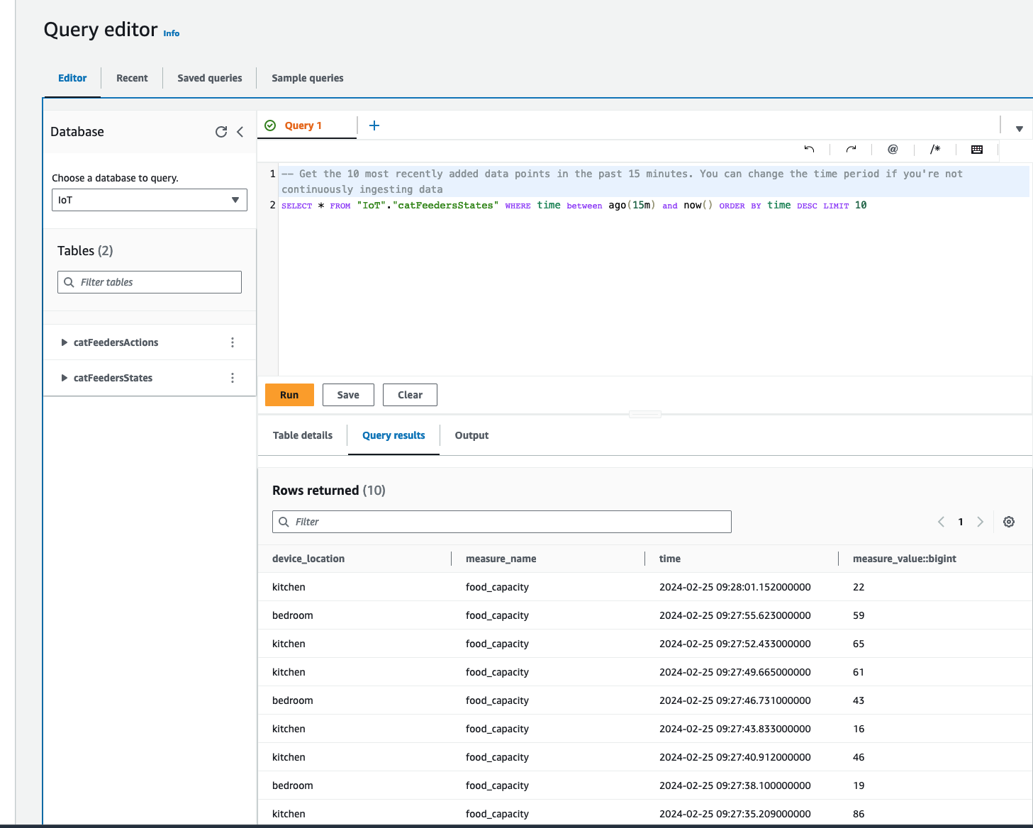
Task: Open the Info link beside Query editor
Action: 172,33
